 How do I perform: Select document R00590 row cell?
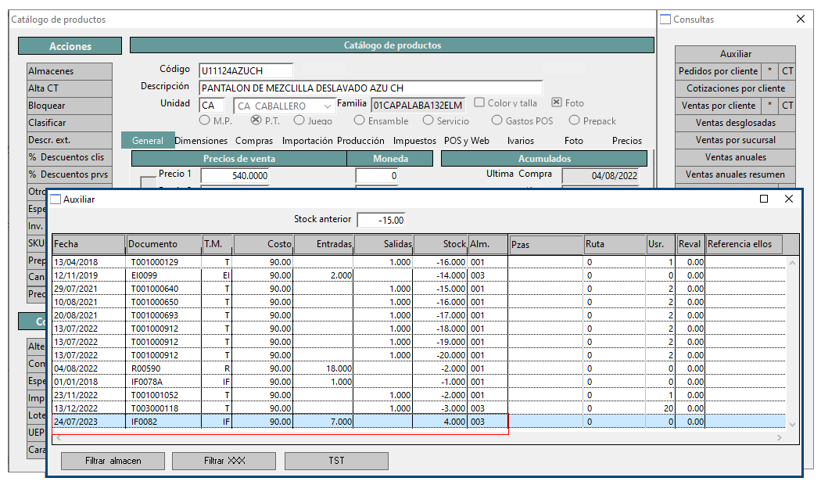coord(163,368)
